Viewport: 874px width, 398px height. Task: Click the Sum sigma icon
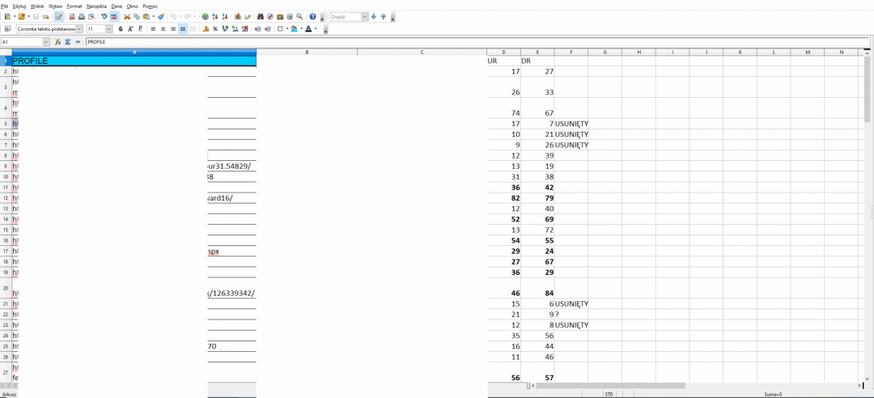point(68,41)
